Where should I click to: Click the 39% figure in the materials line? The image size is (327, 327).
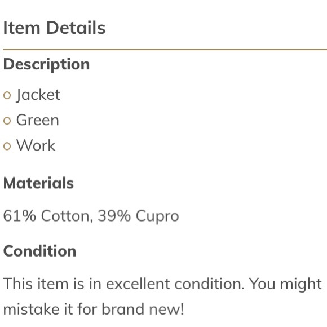(x=114, y=216)
